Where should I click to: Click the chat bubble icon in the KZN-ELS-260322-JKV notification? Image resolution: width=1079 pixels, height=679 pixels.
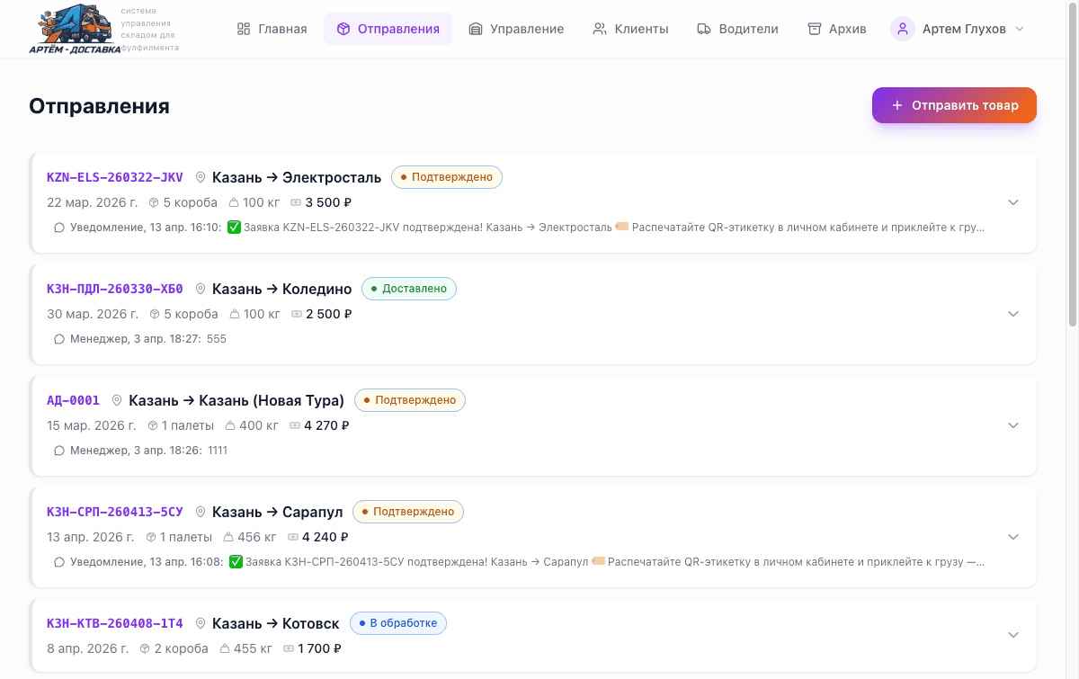(x=59, y=228)
